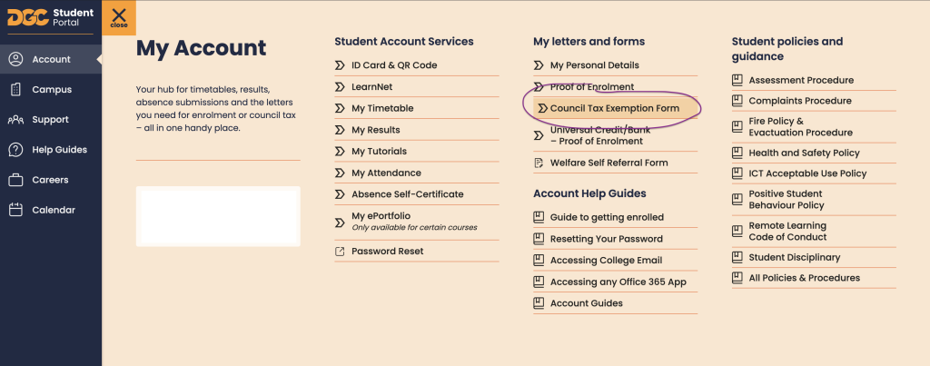Click the book icon beside Assessment Procedure
Screen dimensions: 930x366
coord(737,80)
